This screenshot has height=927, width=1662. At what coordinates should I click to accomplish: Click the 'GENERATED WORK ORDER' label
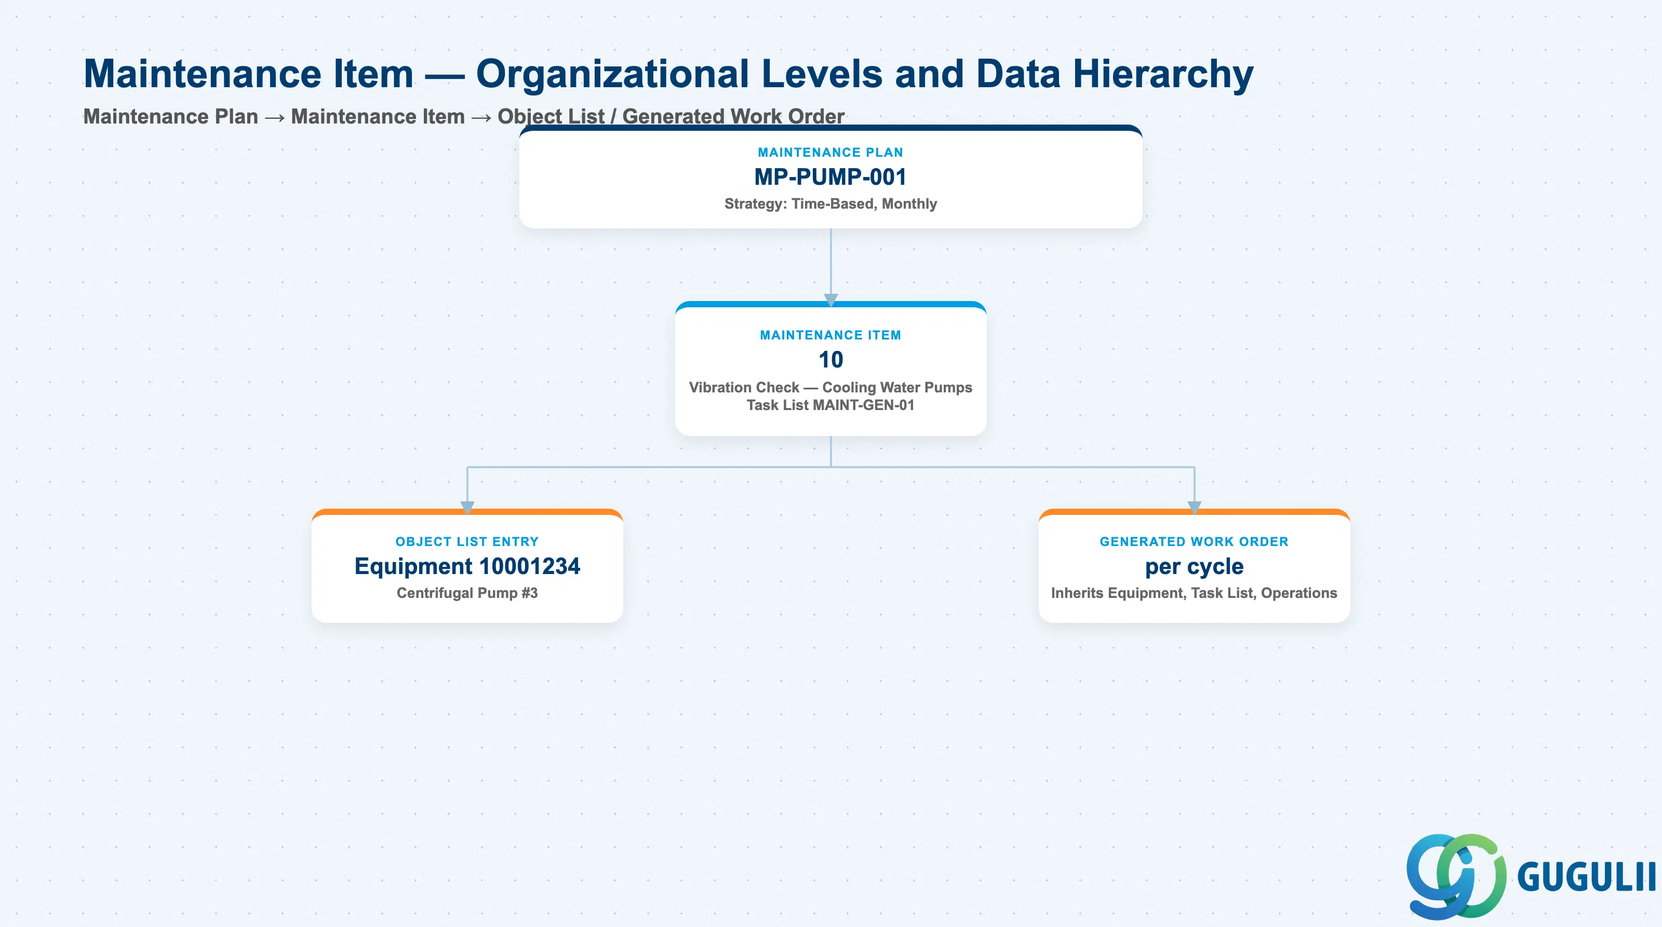(1194, 541)
